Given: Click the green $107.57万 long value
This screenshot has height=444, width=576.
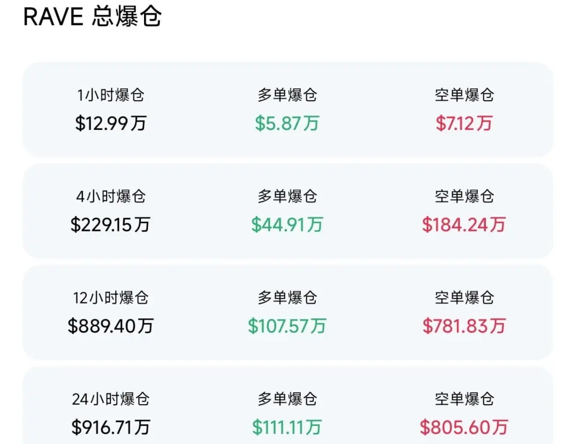Looking at the screenshot, I should 287,326.
